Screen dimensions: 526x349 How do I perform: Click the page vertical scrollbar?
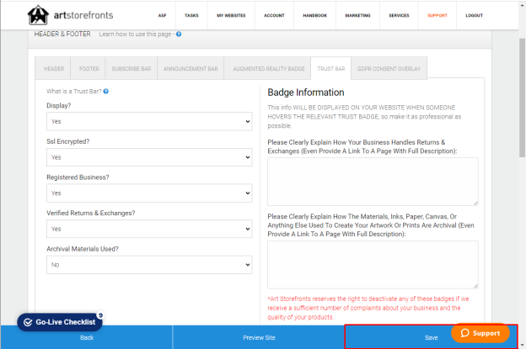(522, 97)
